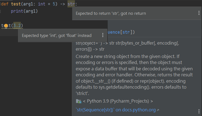This screenshot has width=202, height=116.
Task: Click the library icon beside Python 3.9
Action: (x=78, y=101)
